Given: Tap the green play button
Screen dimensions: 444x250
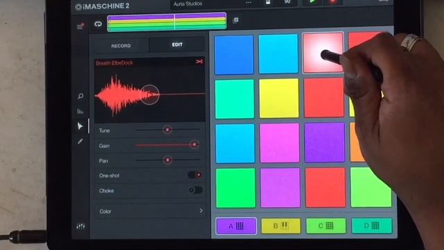Looking at the screenshot, I should 312,1.
